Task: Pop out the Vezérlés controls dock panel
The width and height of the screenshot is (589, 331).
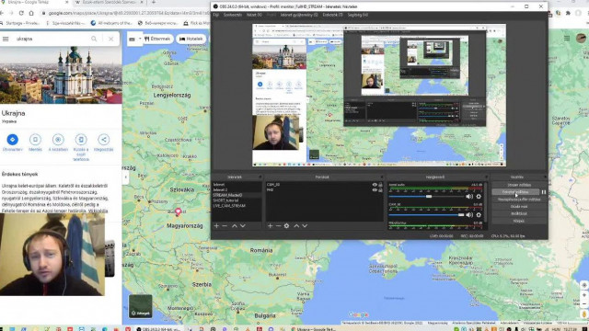Action: tap(545, 177)
